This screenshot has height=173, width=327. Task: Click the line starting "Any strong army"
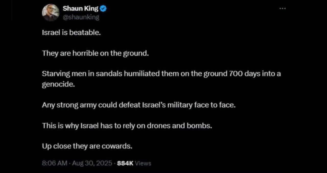[x=138, y=105]
